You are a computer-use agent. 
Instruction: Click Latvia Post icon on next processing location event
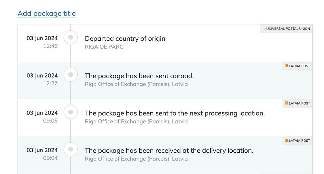click(x=286, y=103)
